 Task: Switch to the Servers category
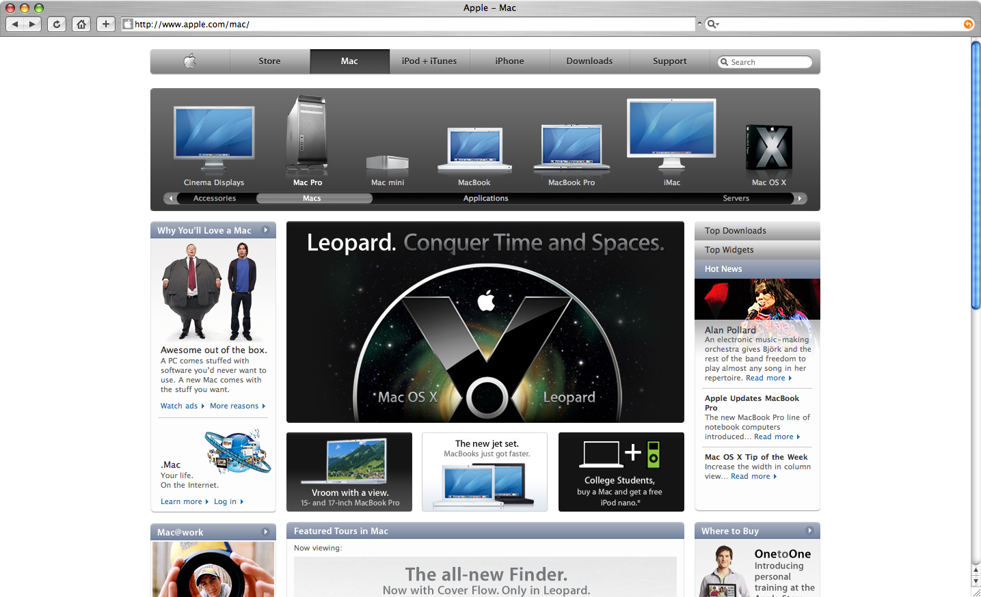(x=736, y=198)
